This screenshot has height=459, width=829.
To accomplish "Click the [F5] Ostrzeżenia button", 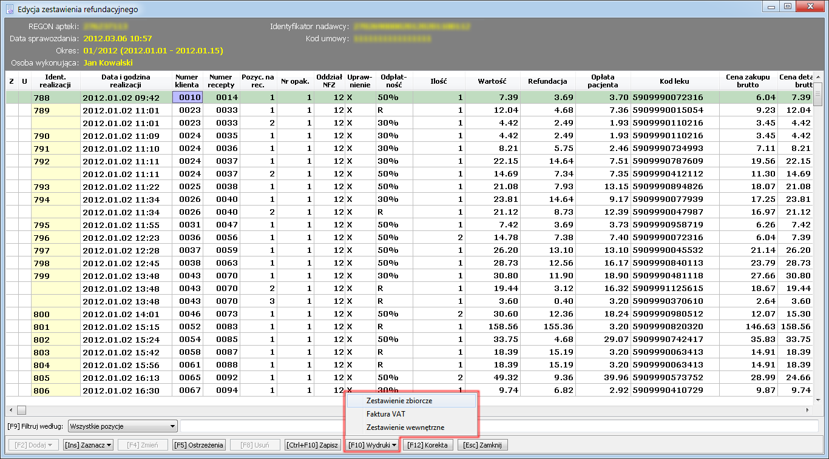I will tap(199, 445).
